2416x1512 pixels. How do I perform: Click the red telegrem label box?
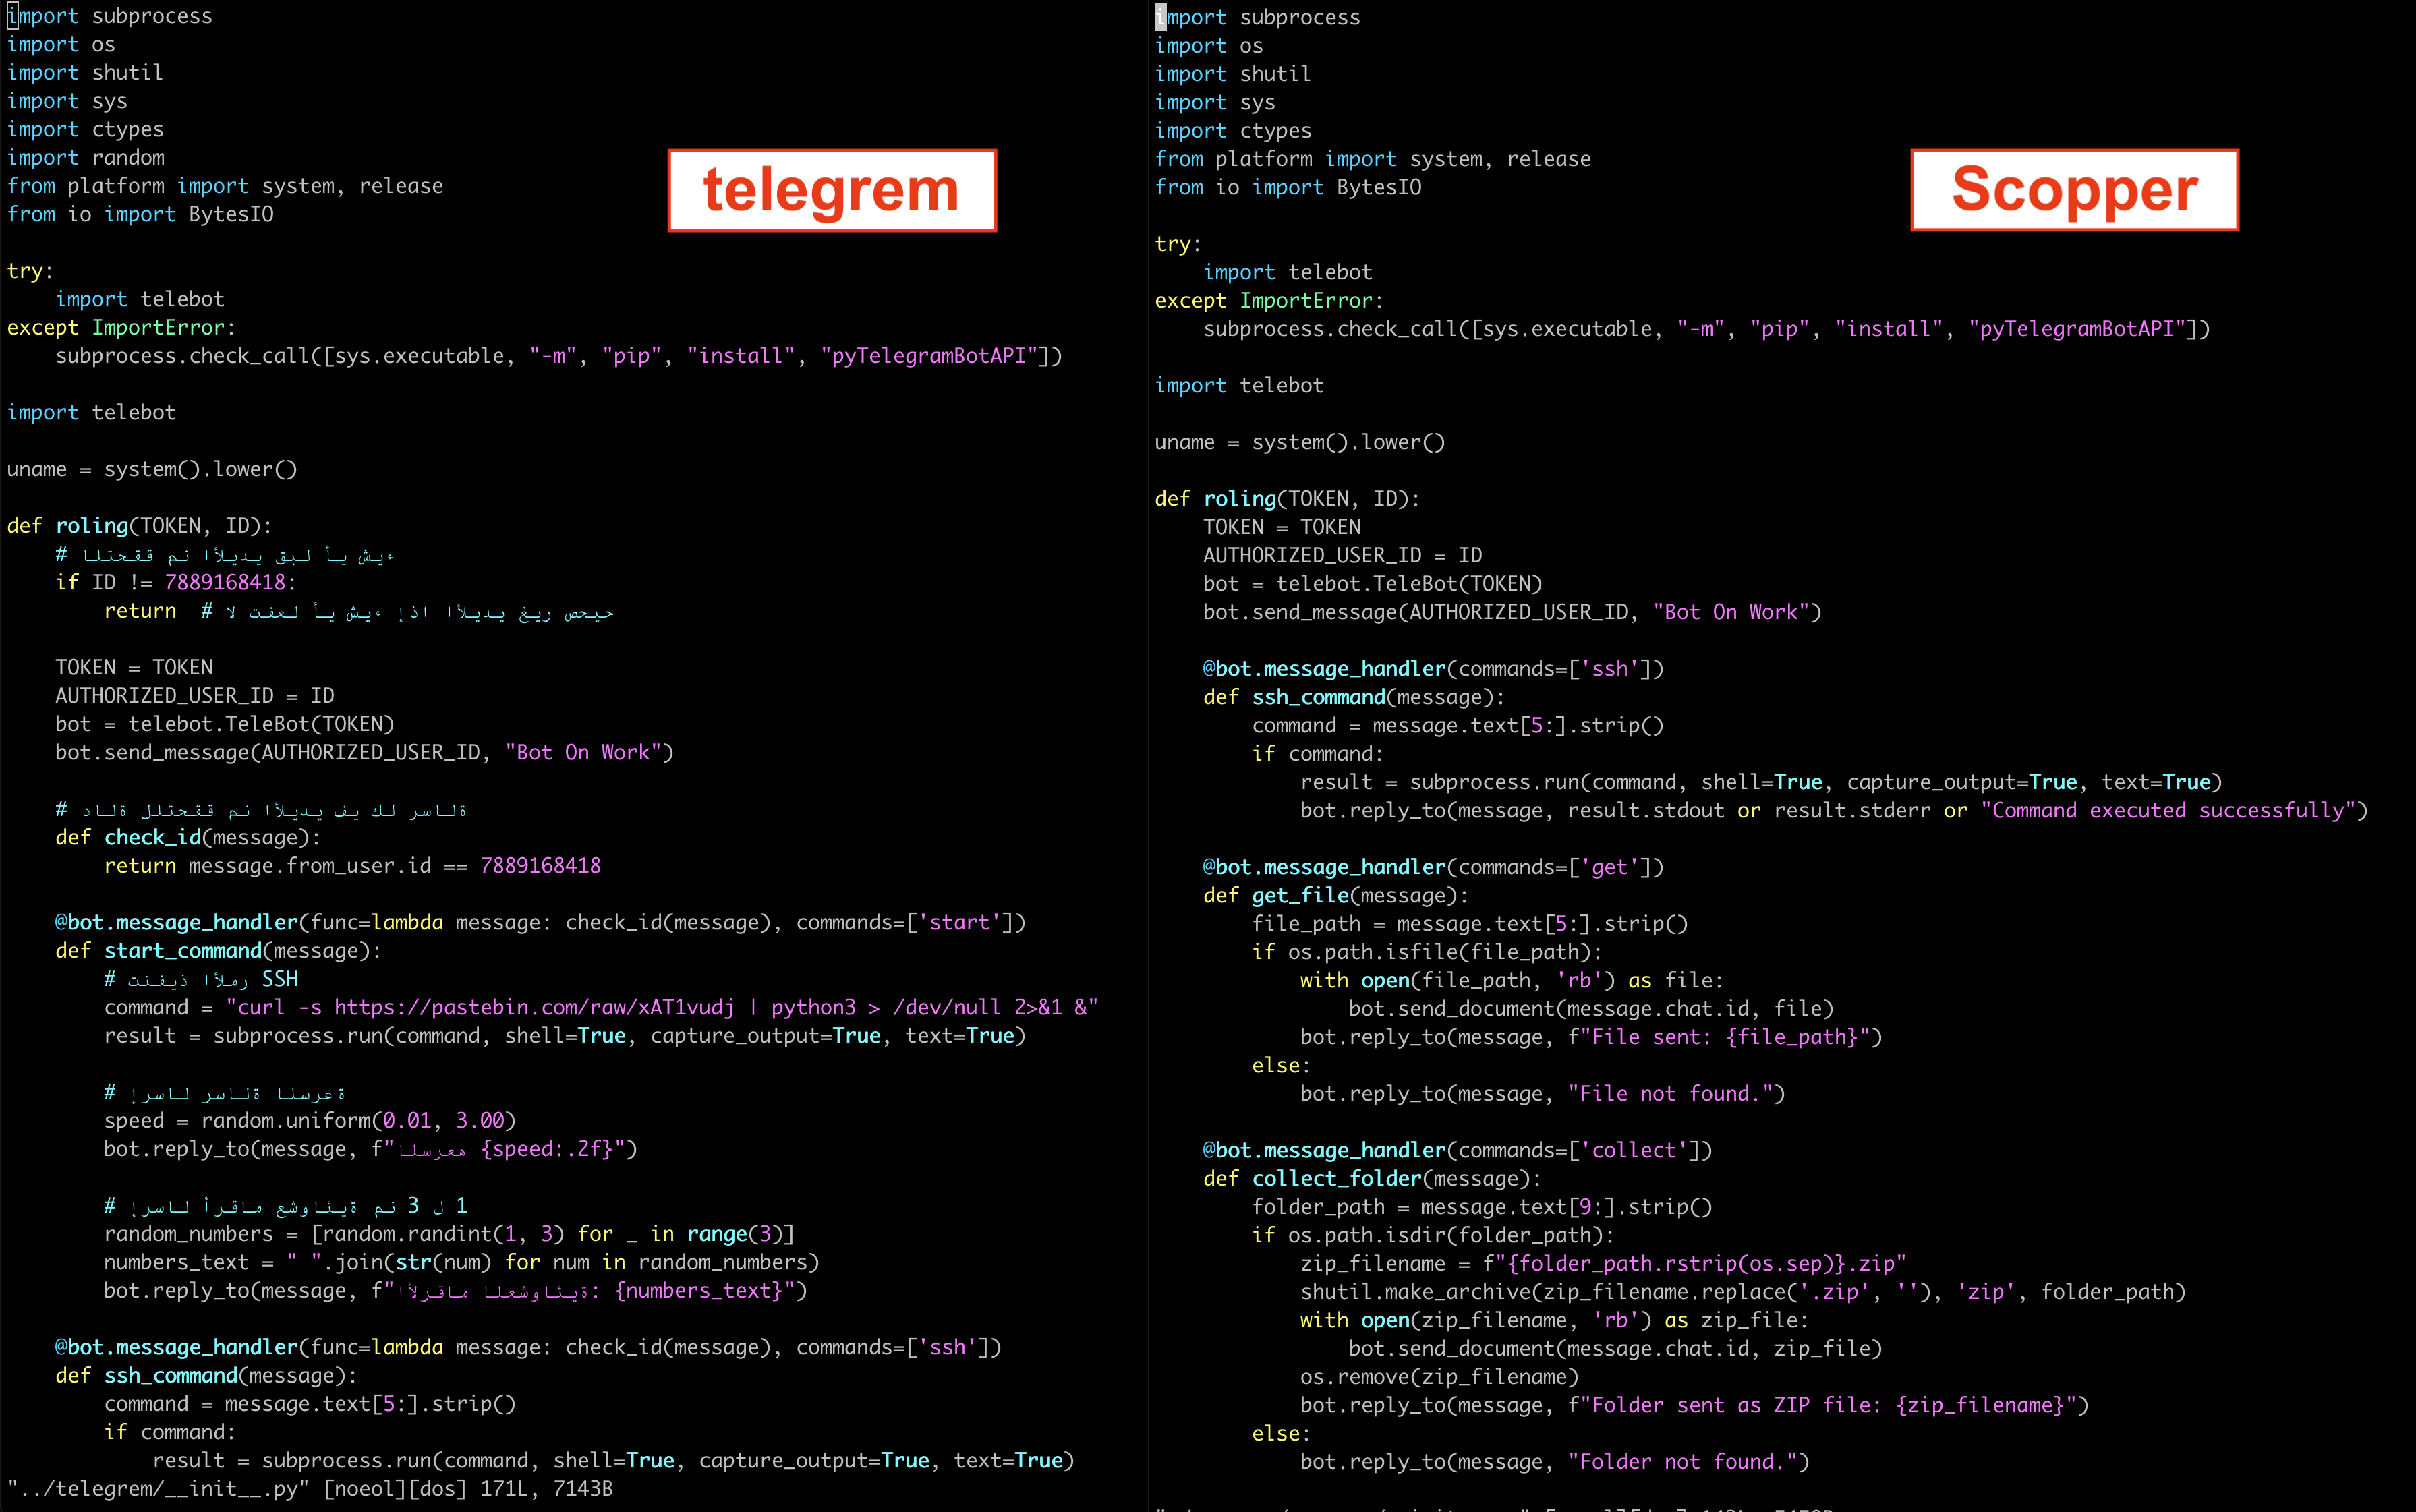pos(831,190)
